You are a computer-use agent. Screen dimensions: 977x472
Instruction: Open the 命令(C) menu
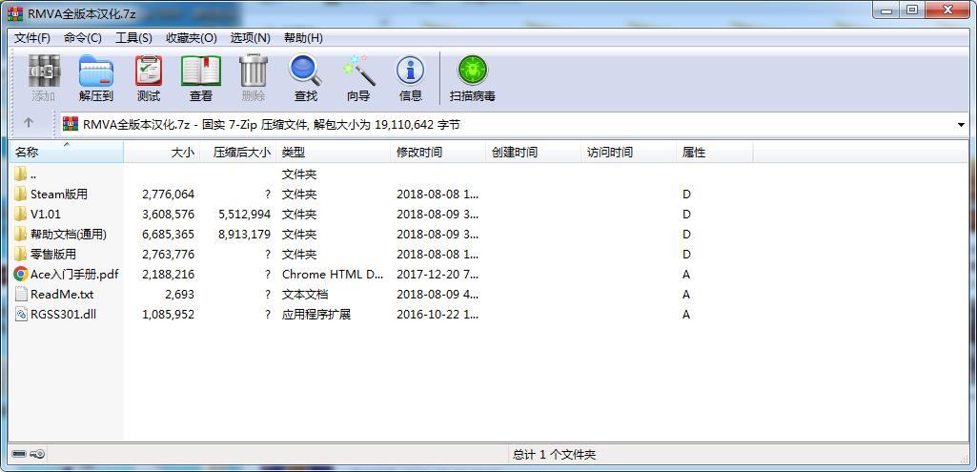82,38
